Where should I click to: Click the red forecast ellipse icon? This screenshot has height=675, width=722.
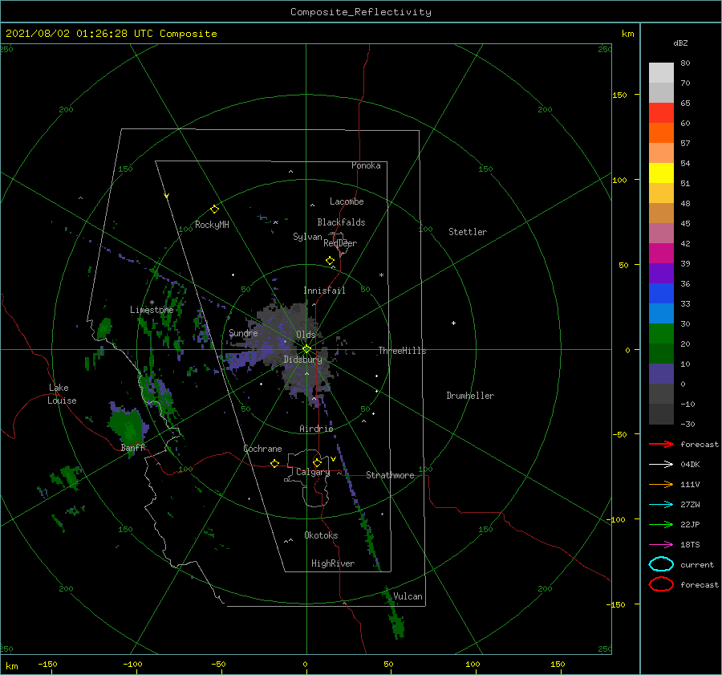(661, 584)
